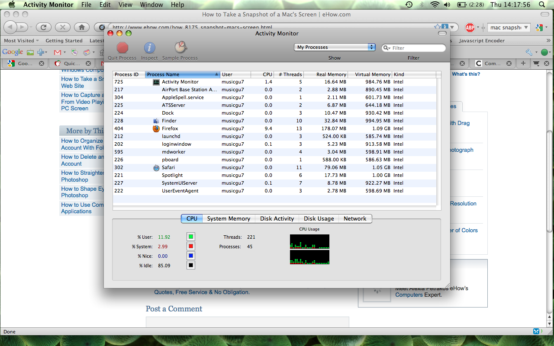Image resolution: width=554 pixels, height=346 pixels.
Task: Click the Filter magnifying glass icon
Action: 387,48
